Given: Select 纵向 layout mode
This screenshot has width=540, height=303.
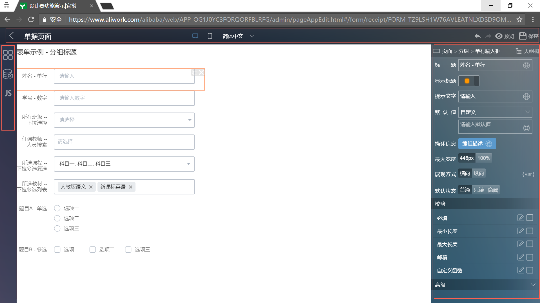Looking at the screenshot, I should coord(479,173).
